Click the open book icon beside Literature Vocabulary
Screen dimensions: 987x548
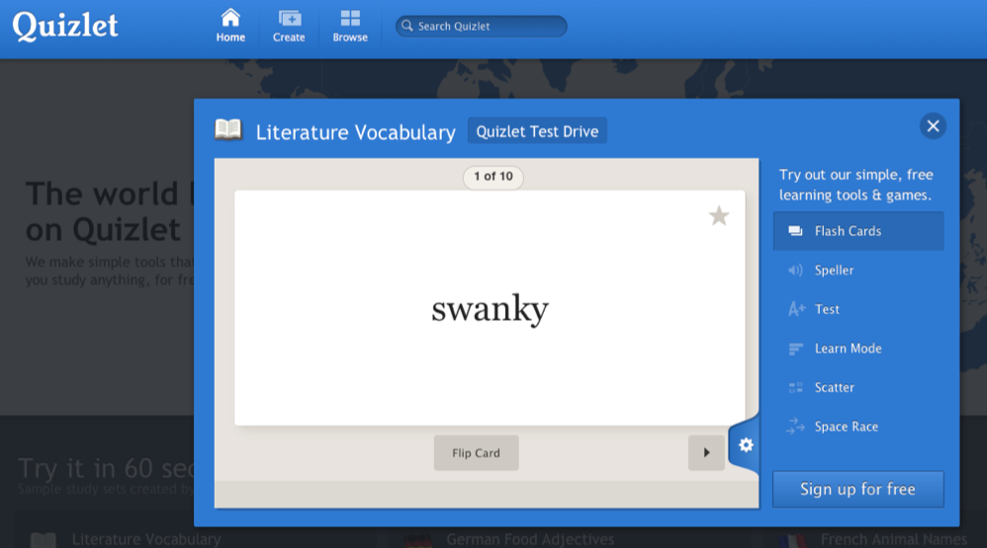point(227,130)
